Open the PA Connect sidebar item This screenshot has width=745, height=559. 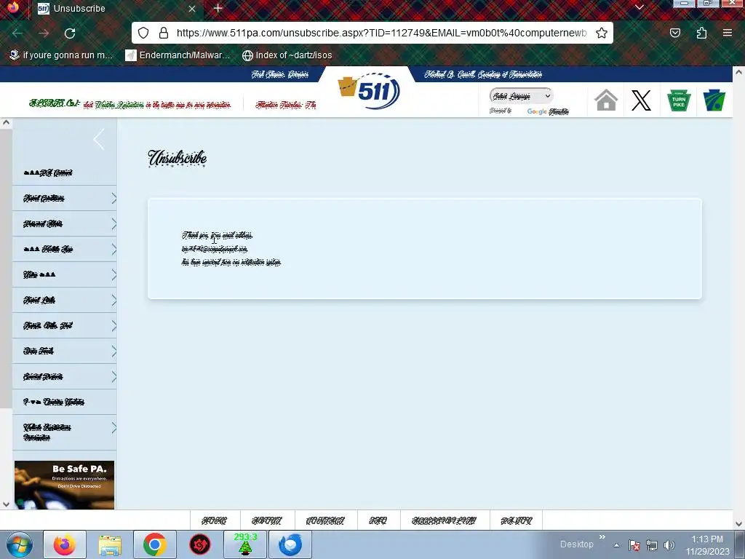(x=64, y=173)
